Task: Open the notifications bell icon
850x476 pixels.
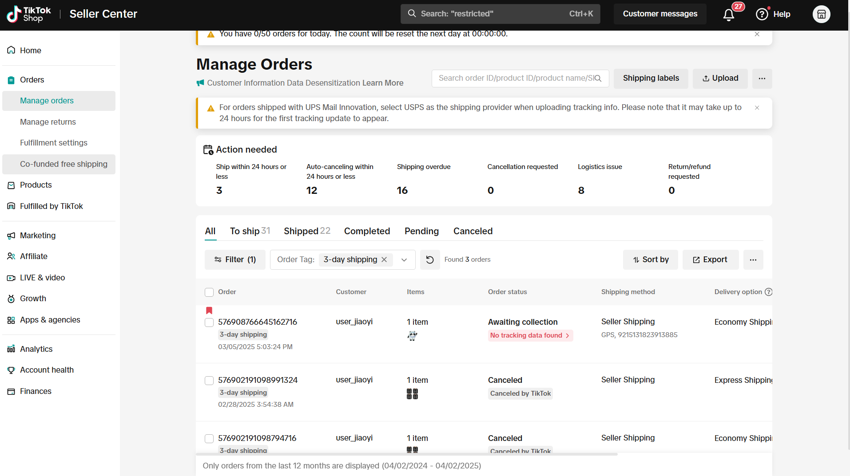Action: (x=728, y=15)
